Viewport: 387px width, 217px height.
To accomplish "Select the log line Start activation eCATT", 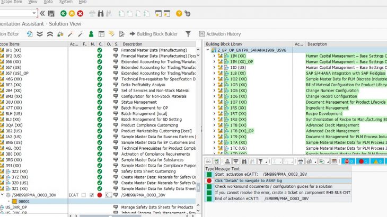I will point(261,174).
